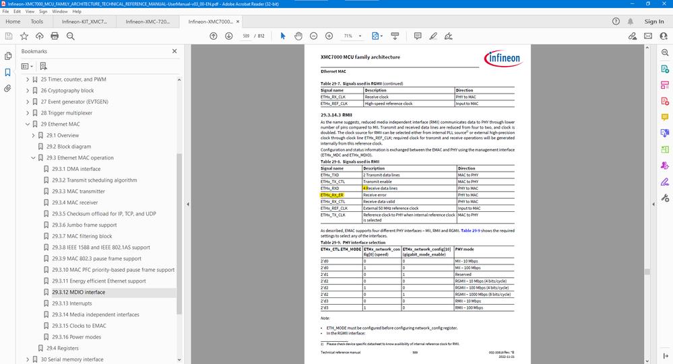
Task: Expand bookmark 26 Cryptography block
Action: coord(28,90)
